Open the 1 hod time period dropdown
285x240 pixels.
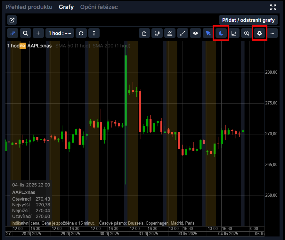pyautogui.click(x=60, y=33)
